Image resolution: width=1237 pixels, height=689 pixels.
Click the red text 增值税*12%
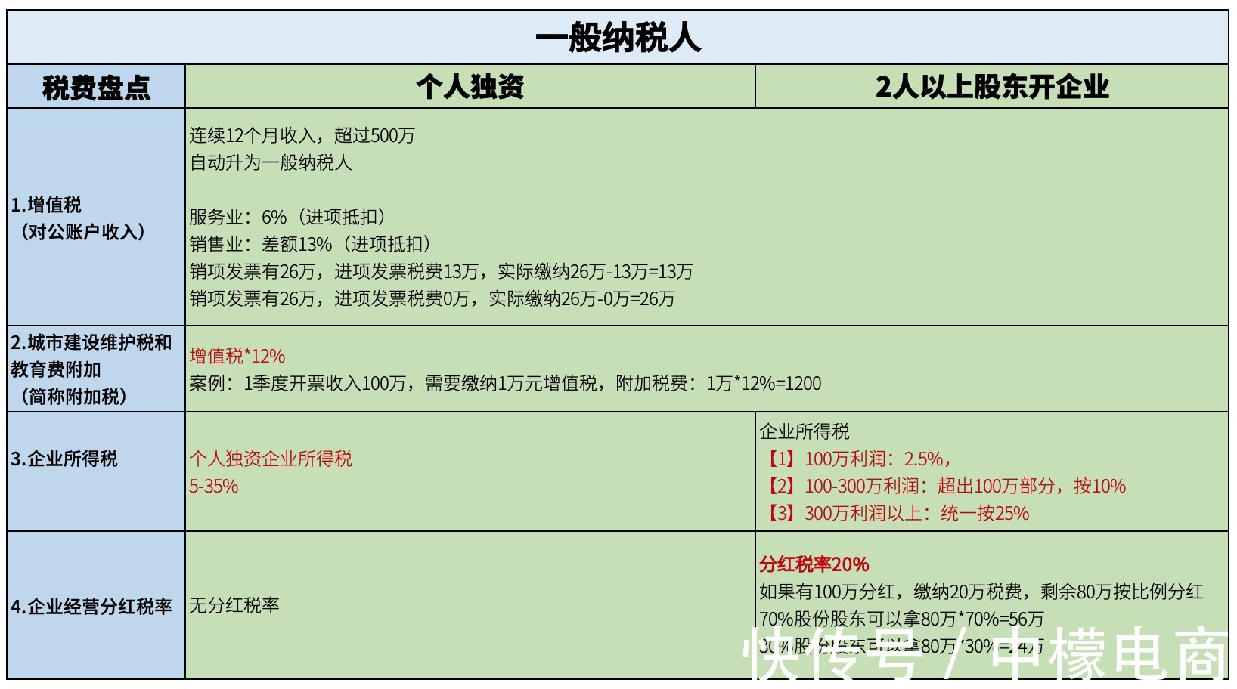(237, 356)
